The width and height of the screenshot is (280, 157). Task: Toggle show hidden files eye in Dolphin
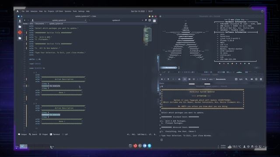point(252,79)
